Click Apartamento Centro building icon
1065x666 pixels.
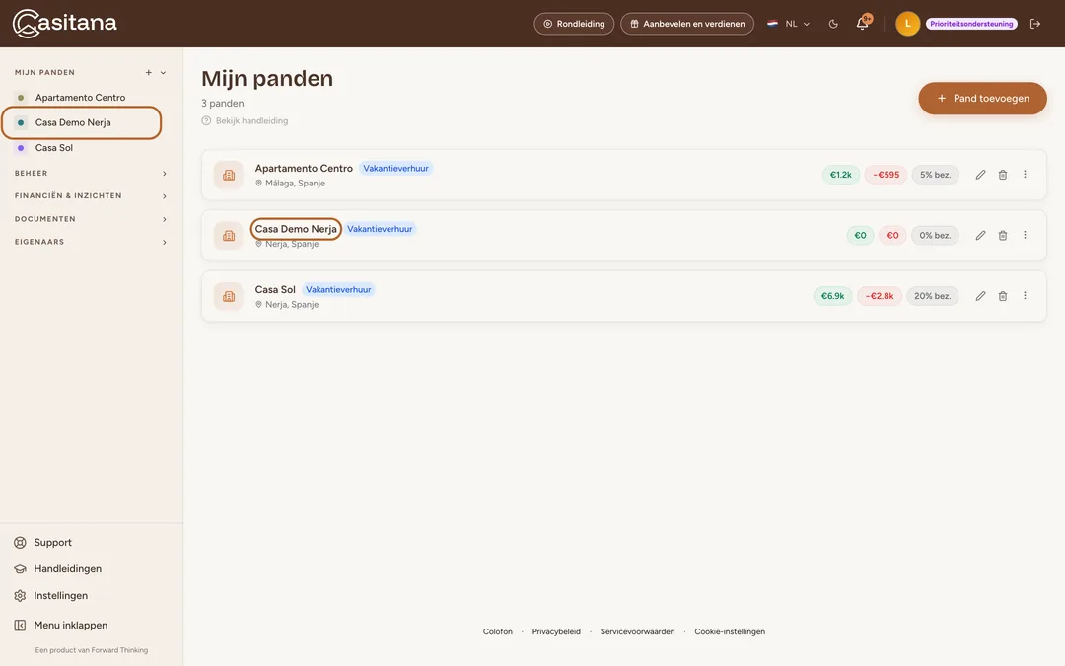[x=229, y=175]
